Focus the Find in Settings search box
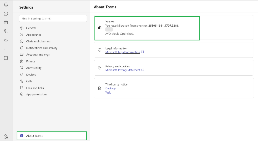This screenshot has width=258, height=141. [x=53, y=18]
